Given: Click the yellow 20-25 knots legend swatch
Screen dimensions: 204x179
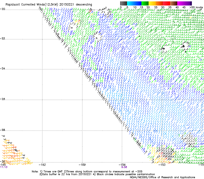Looking at the screenshot, I should pos(152,3).
